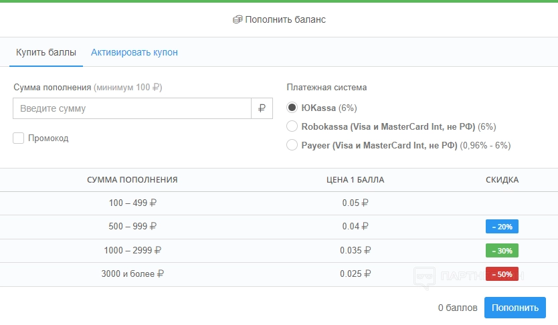Click the Цена 1 балла column header

(355, 180)
